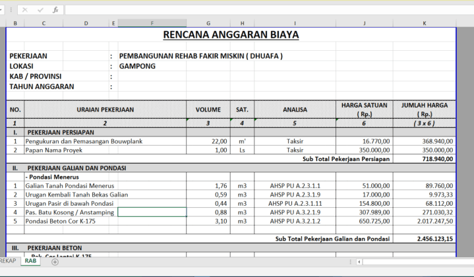Screen dimensions: 474x277
Task: Add a new sheet with the plus icon
Action: click(x=55, y=262)
